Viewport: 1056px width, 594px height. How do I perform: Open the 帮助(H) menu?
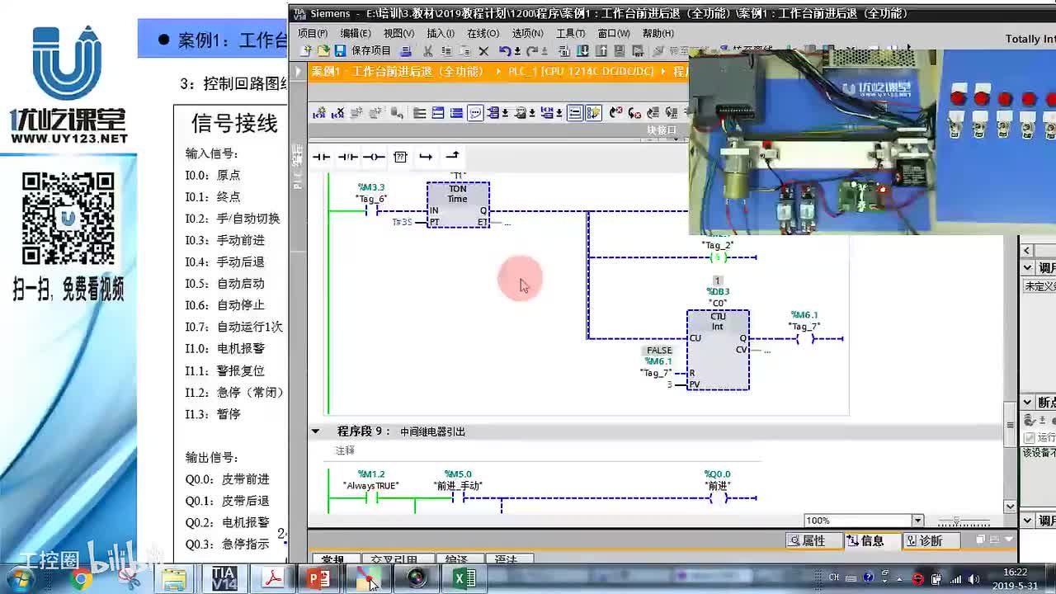[658, 33]
